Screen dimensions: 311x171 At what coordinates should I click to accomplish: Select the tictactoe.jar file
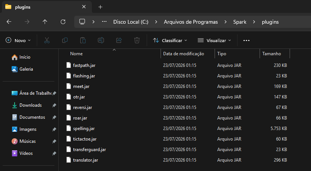85,139
